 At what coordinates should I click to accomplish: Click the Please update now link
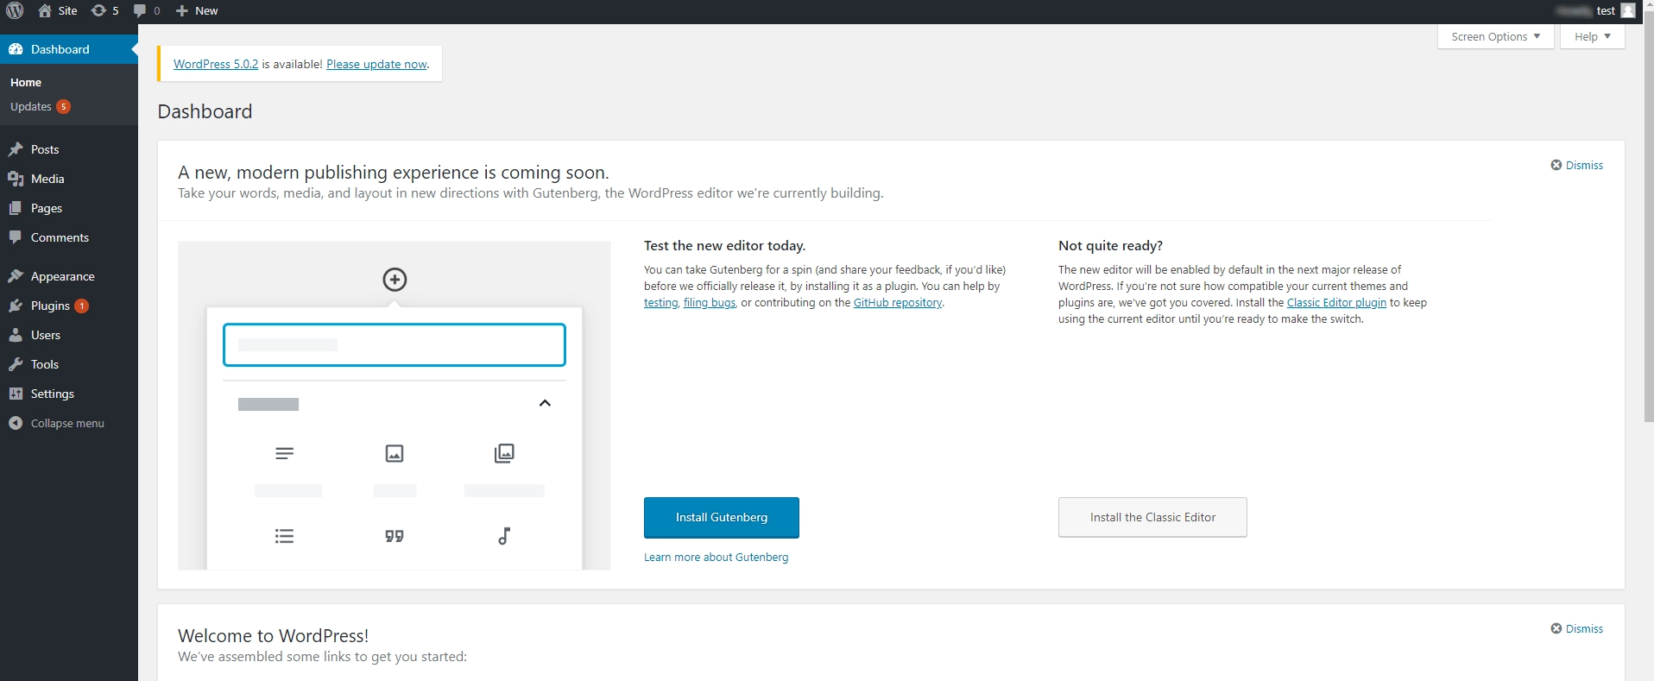[376, 64]
